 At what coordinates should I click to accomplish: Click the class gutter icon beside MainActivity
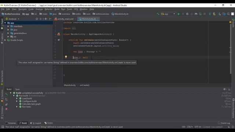click(59, 34)
